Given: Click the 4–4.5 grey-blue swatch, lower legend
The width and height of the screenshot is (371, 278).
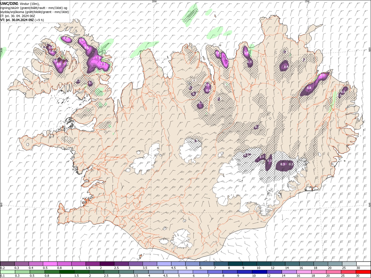Looking at the screenshot, I should pos(156,272).
